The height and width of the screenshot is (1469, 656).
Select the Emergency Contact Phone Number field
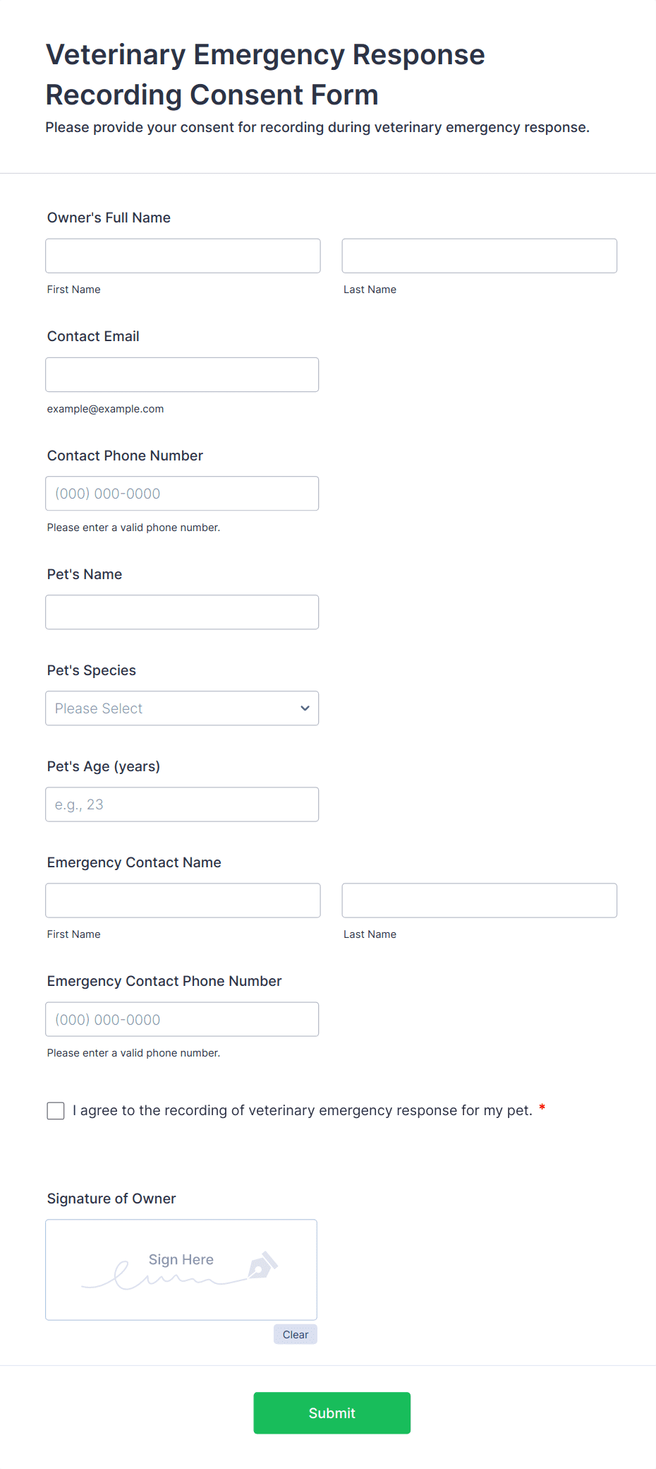pyautogui.click(x=182, y=1019)
